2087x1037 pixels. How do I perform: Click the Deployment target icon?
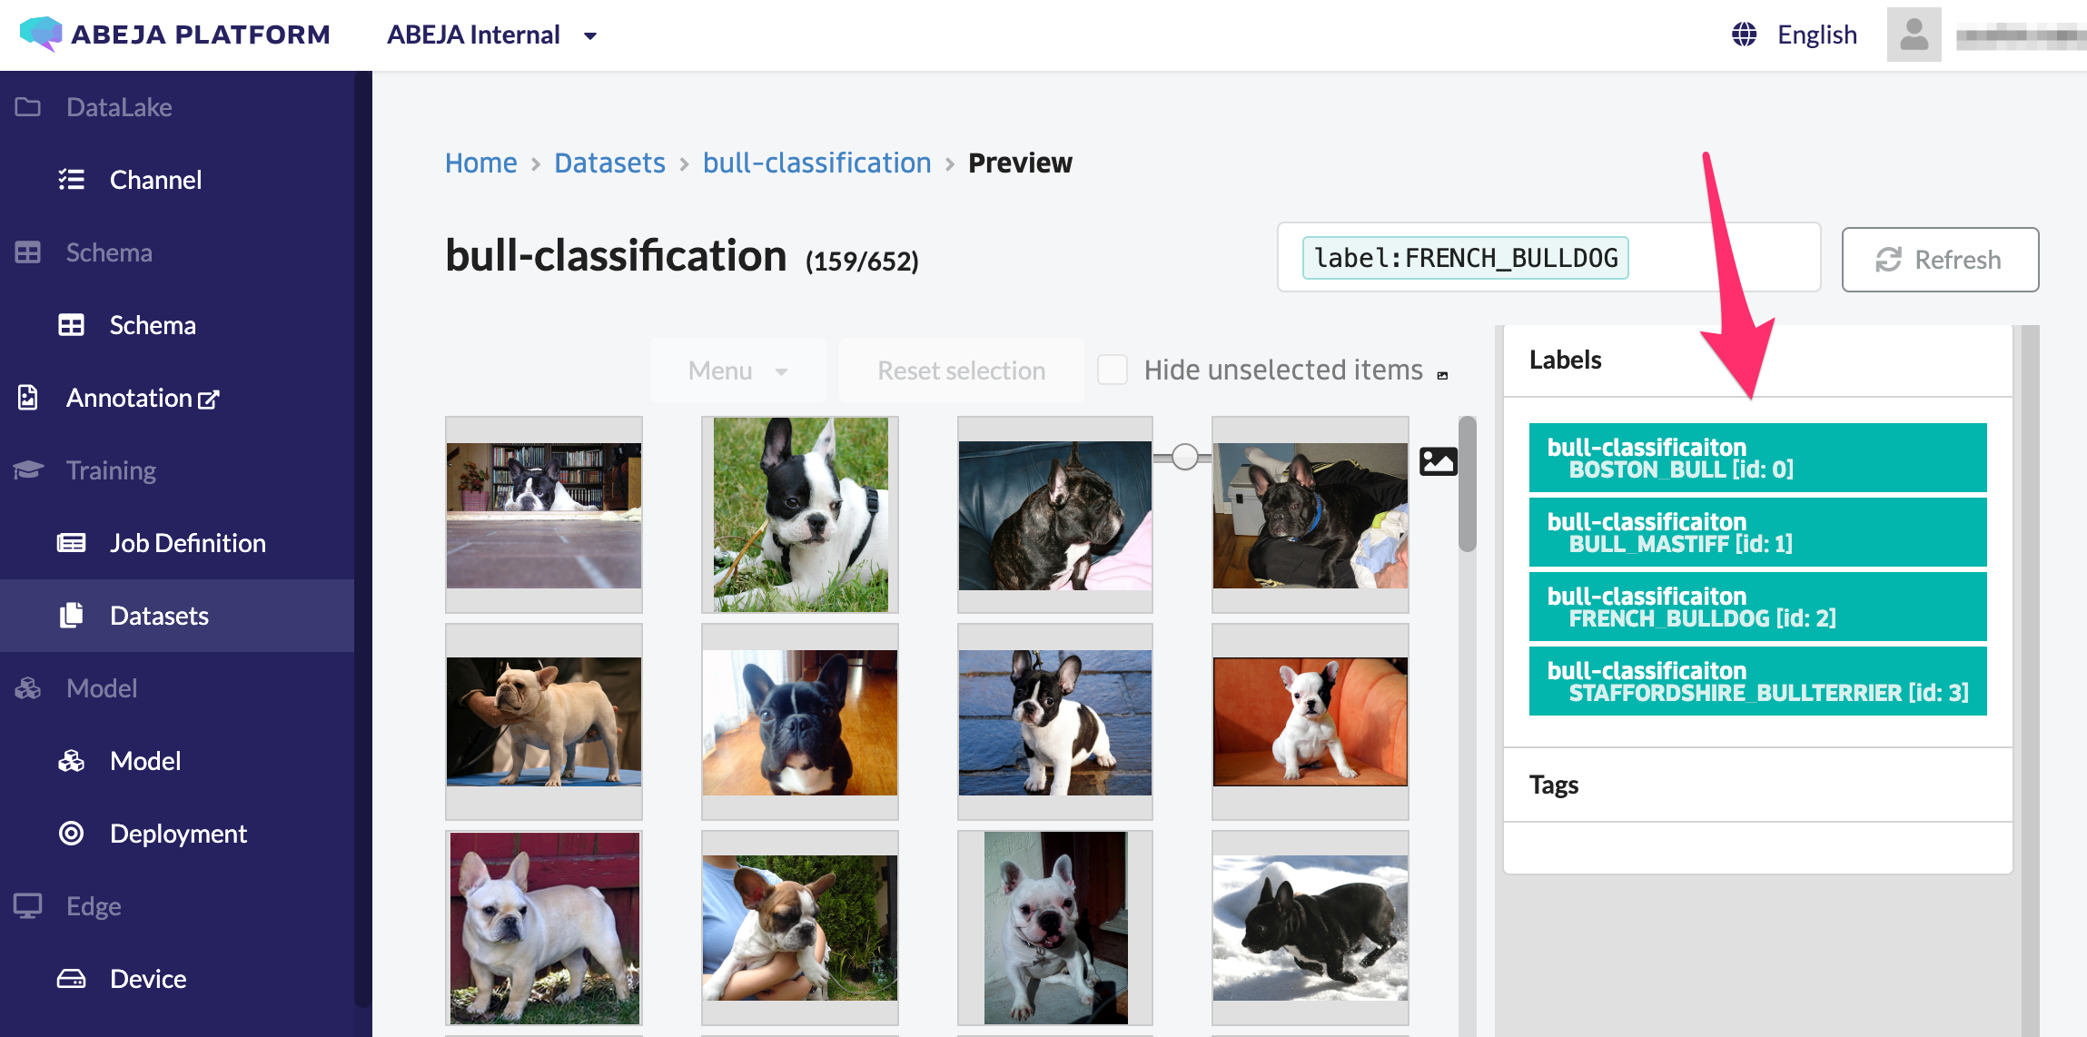[72, 834]
